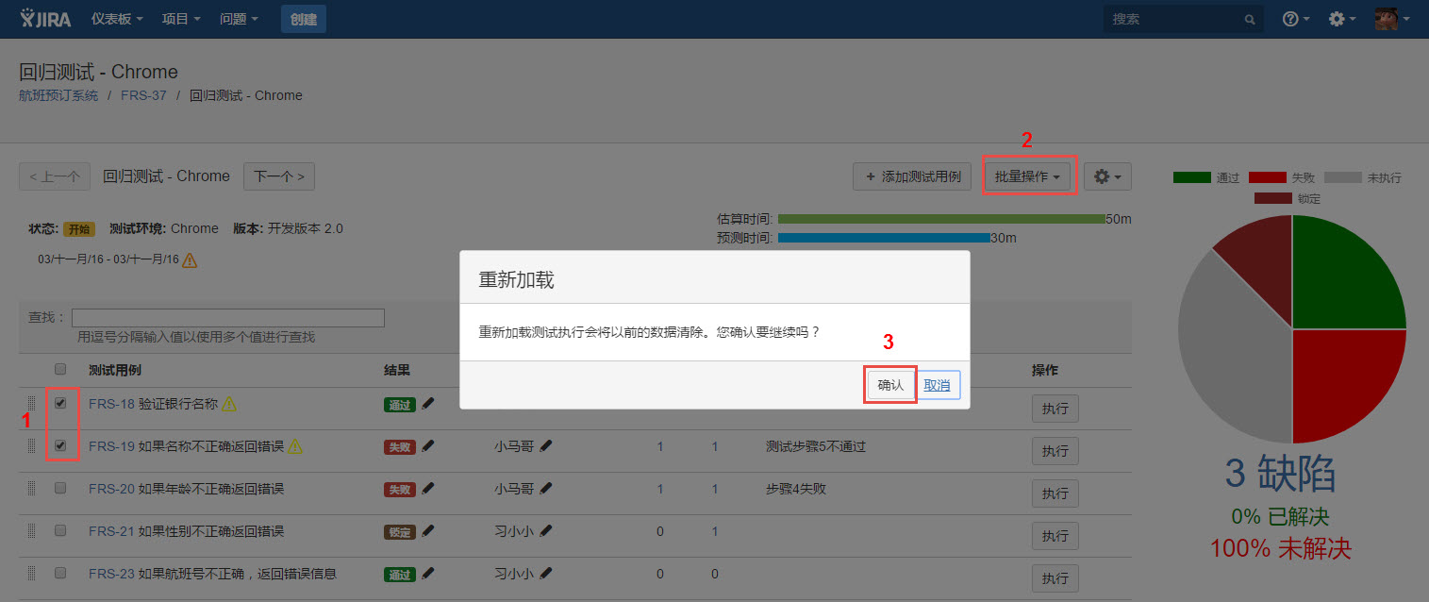Grab the drag handle of the FRS-23 row

(x=31, y=573)
